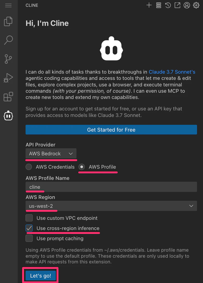This screenshot has height=283, width=203.
Task: Open the task history clock icon
Action: (x=168, y=5)
